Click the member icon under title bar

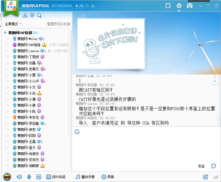(25, 15)
